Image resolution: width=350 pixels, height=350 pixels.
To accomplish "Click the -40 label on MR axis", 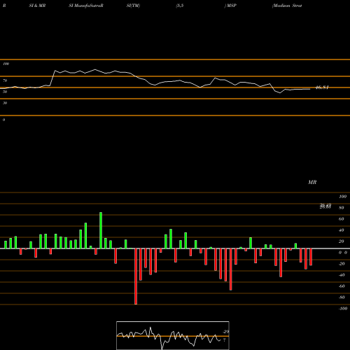I will 342,275.
